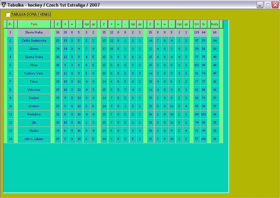Select the Trinec team name
Screen dimensions: 280x198
pos(34,82)
